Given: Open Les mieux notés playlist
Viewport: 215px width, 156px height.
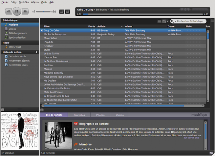Looking at the screenshot, I should pos(19,56).
